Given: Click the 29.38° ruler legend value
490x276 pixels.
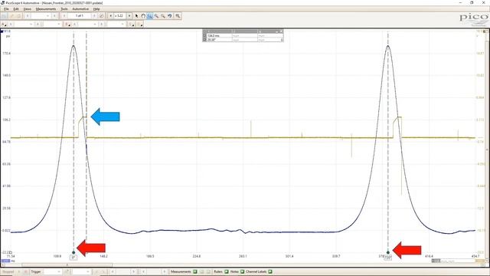Looking at the screenshot, I should tap(211, 40).
